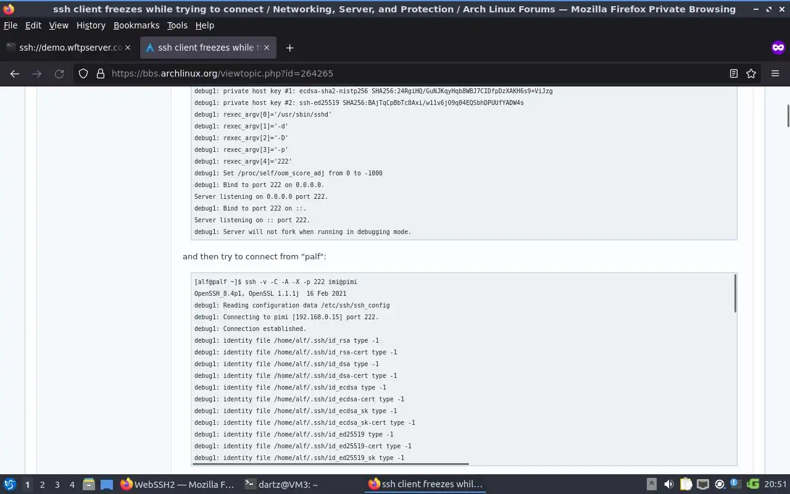
Task: Click the ssh -v -C -A -X command line
Action: coord(276,282)
